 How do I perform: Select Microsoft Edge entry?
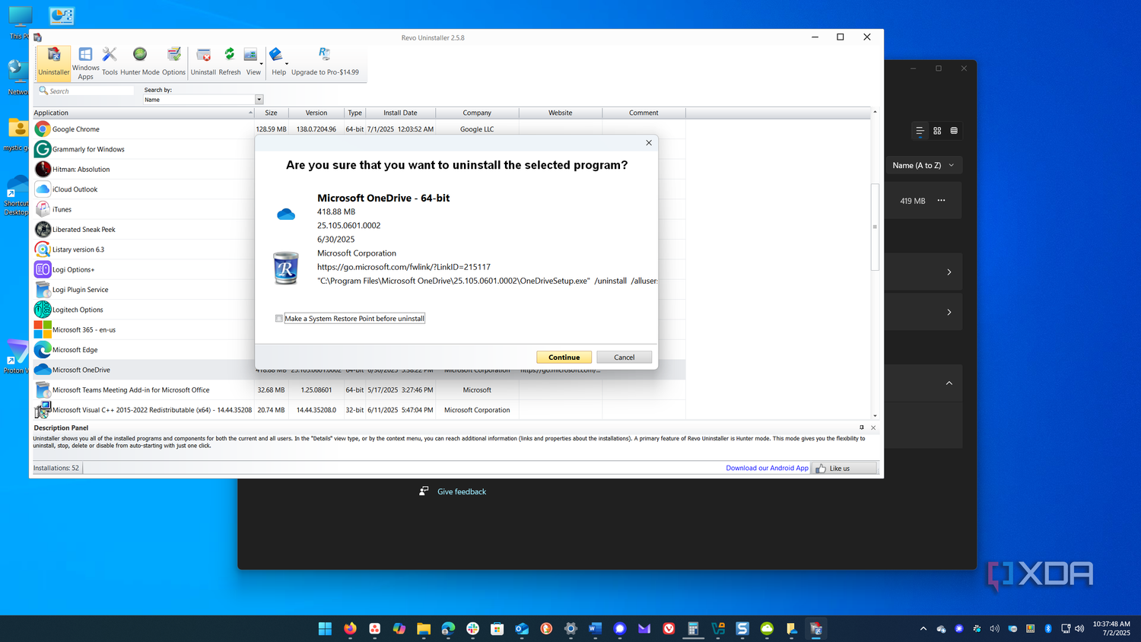pyautogui.click(x=143, y=350)
